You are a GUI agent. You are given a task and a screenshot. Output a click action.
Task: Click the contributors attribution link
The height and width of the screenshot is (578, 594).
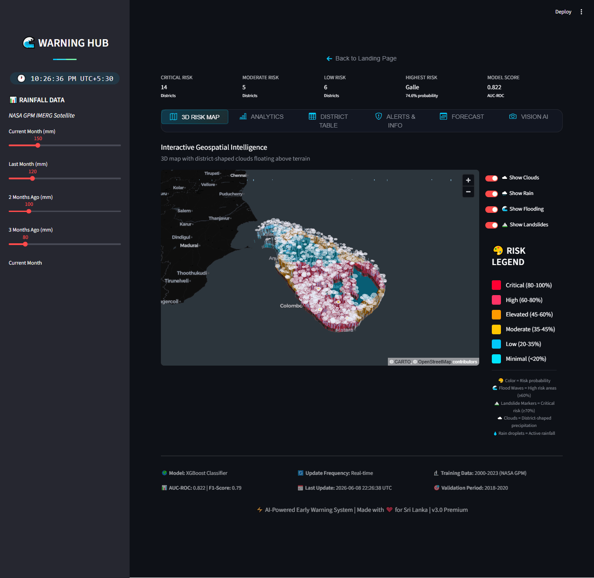click(x=465, y=362)
